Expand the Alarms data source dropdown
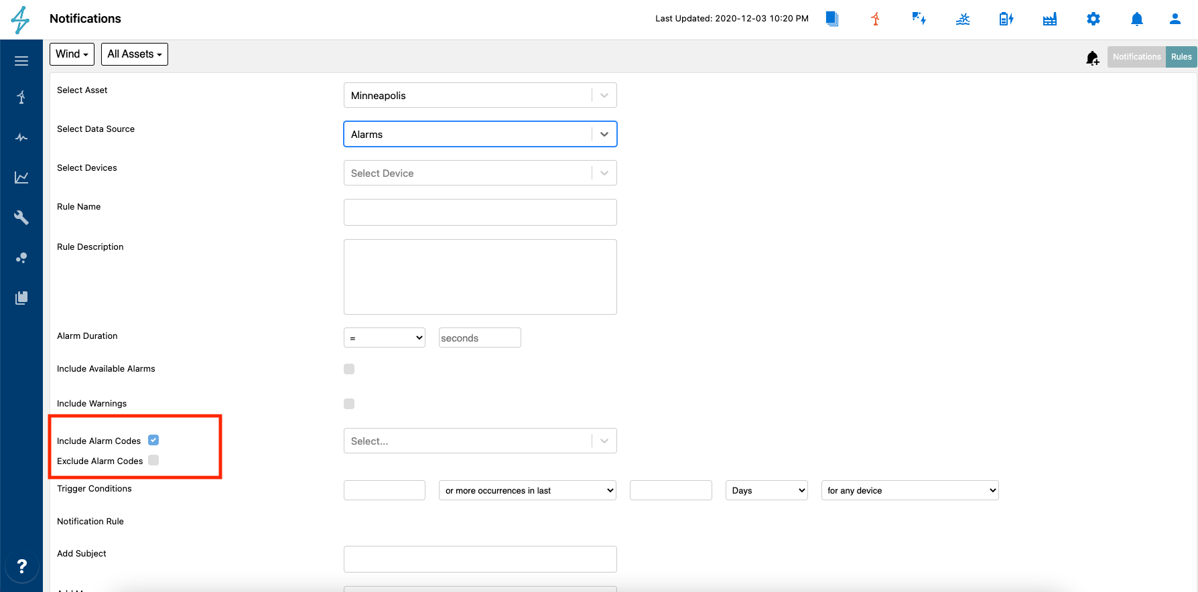This screenshot has height=592, width=1198. pyautogui.click(x=480, y=134)
